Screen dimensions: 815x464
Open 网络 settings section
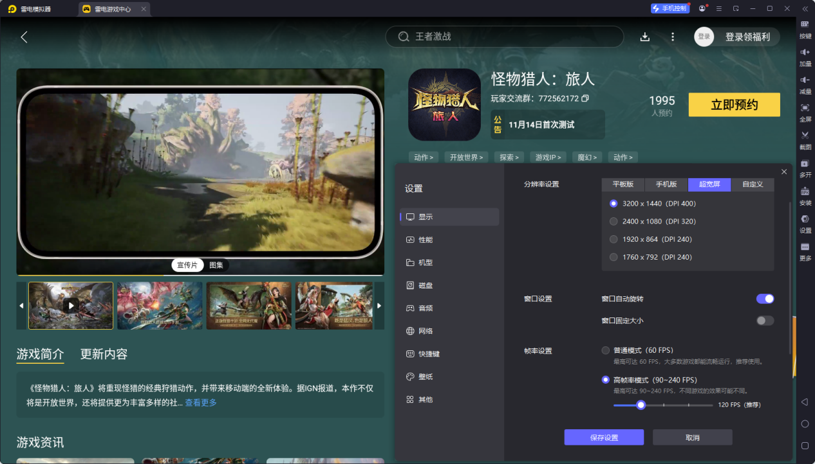tap(449, 331)
